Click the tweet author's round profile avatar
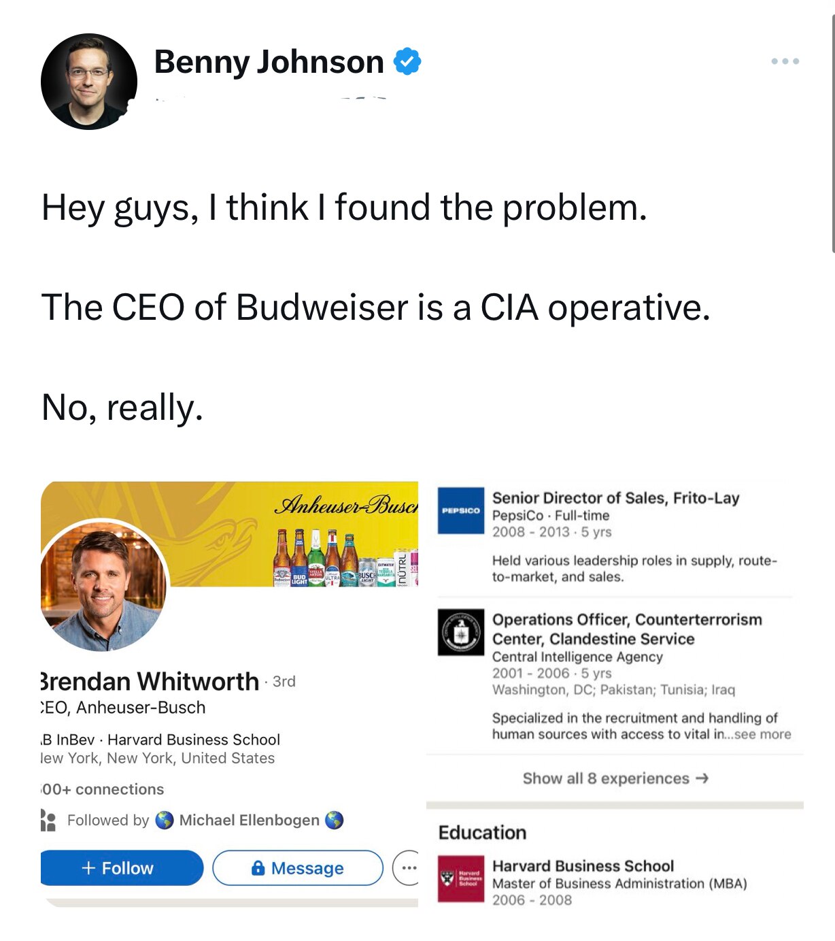The image size is (835, 941). (89, 82)
